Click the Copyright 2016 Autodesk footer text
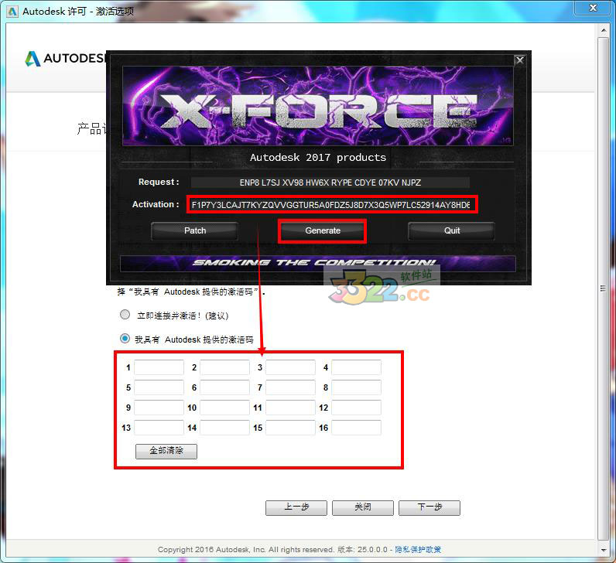 [x=245, y=550]
